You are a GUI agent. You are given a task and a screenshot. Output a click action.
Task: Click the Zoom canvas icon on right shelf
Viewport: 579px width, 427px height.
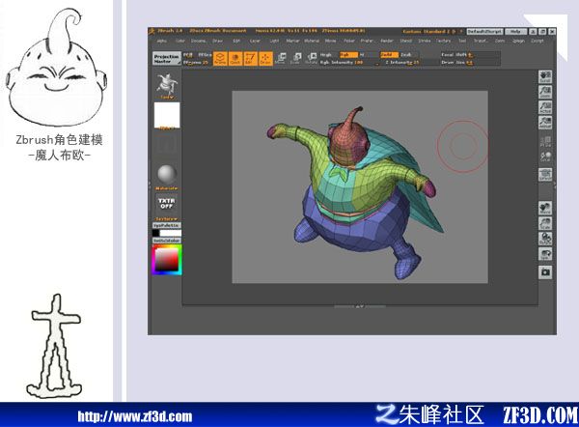click(x=545, y=92)
